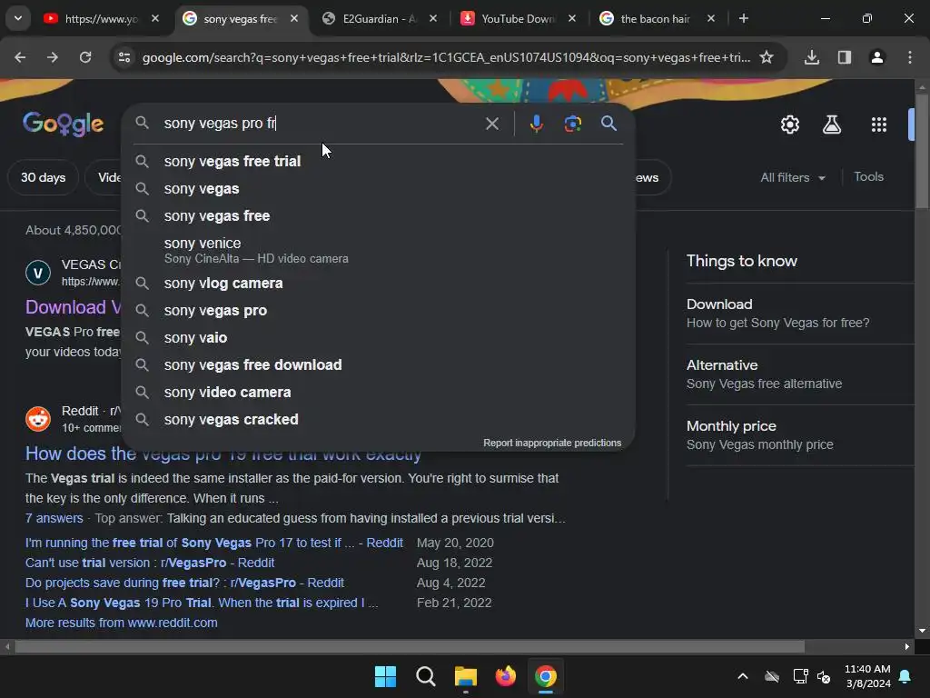The width and height of the screenshot is (930, 698).
Task: Expand the All filters dropdown
Action: point(792,177)
